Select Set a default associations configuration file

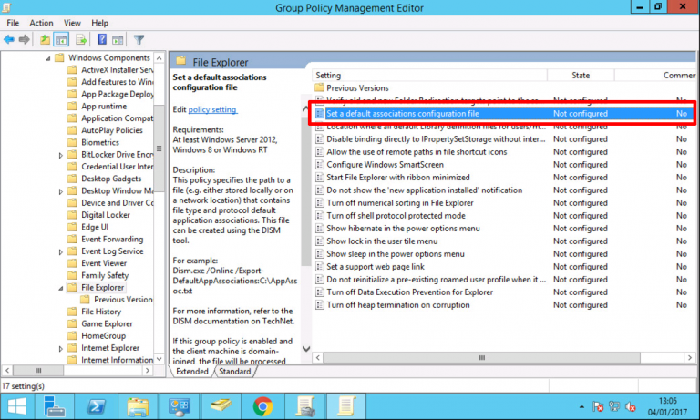tap(502, 113)
